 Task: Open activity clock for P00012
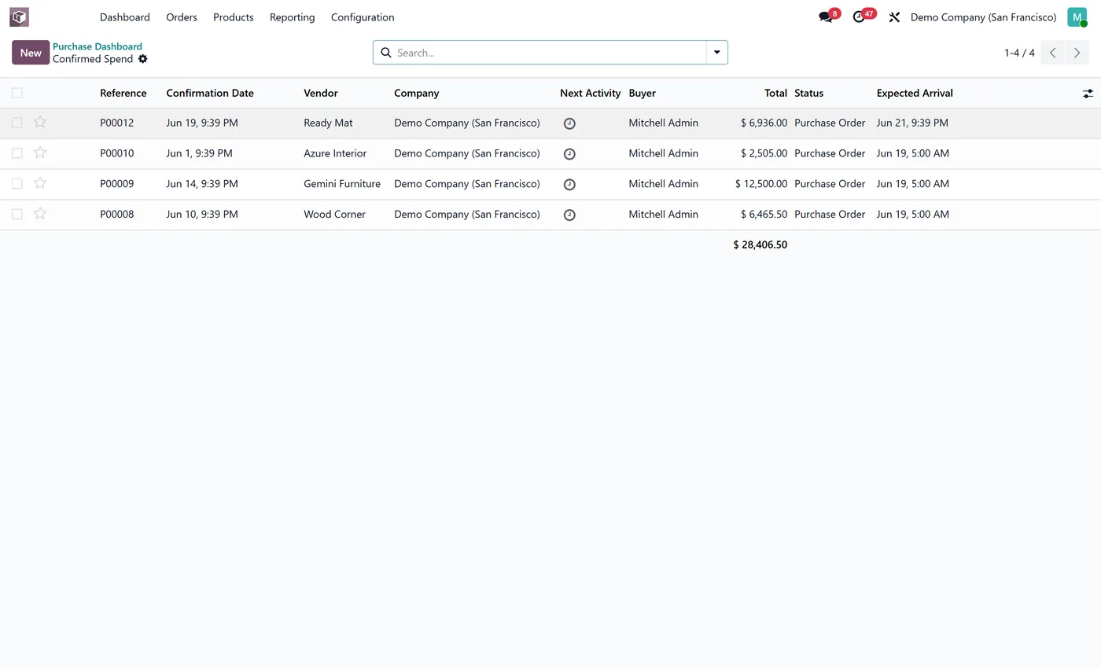pyautogui.click(x=569, y=123)
